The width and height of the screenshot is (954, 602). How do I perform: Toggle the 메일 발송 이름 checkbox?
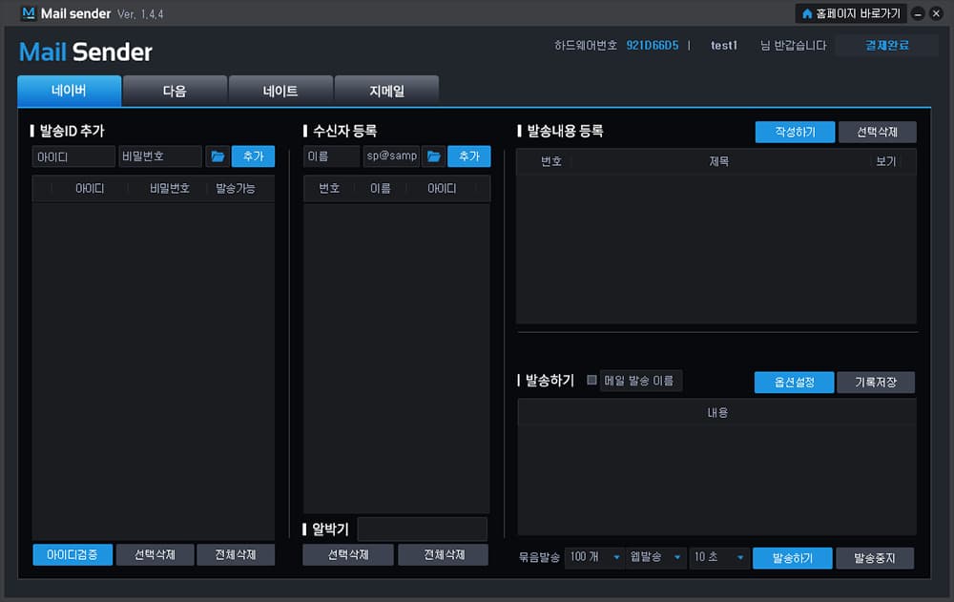[x=591, y=380]
